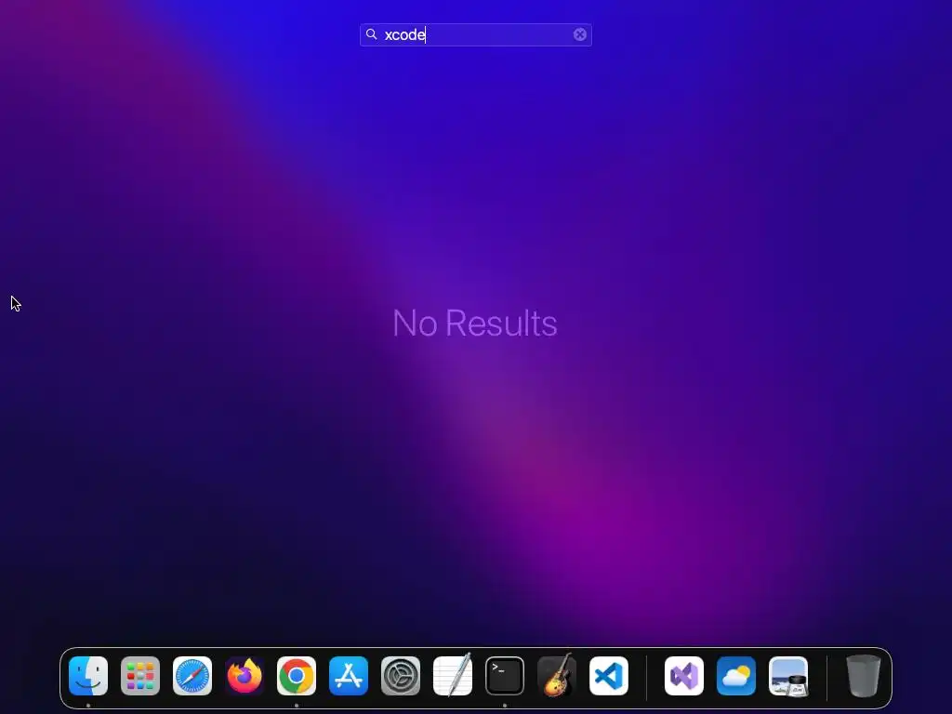
Task: Open Launchpad in the dock
Action: point(140,676)
